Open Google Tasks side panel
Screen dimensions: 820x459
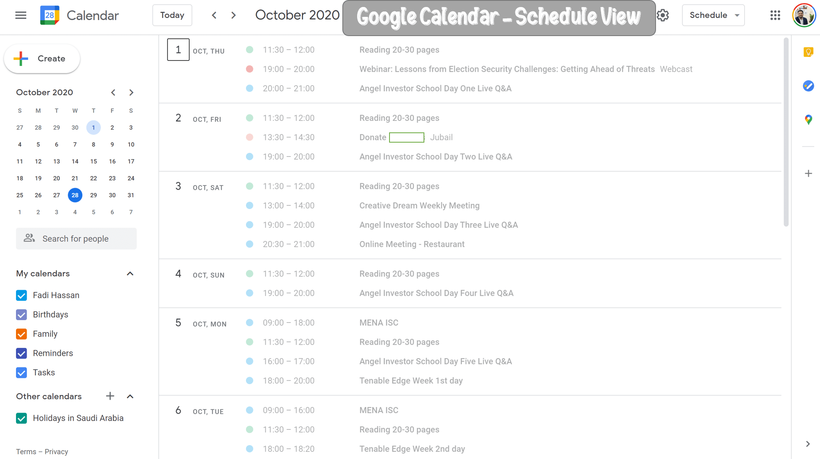coord(808,86)
